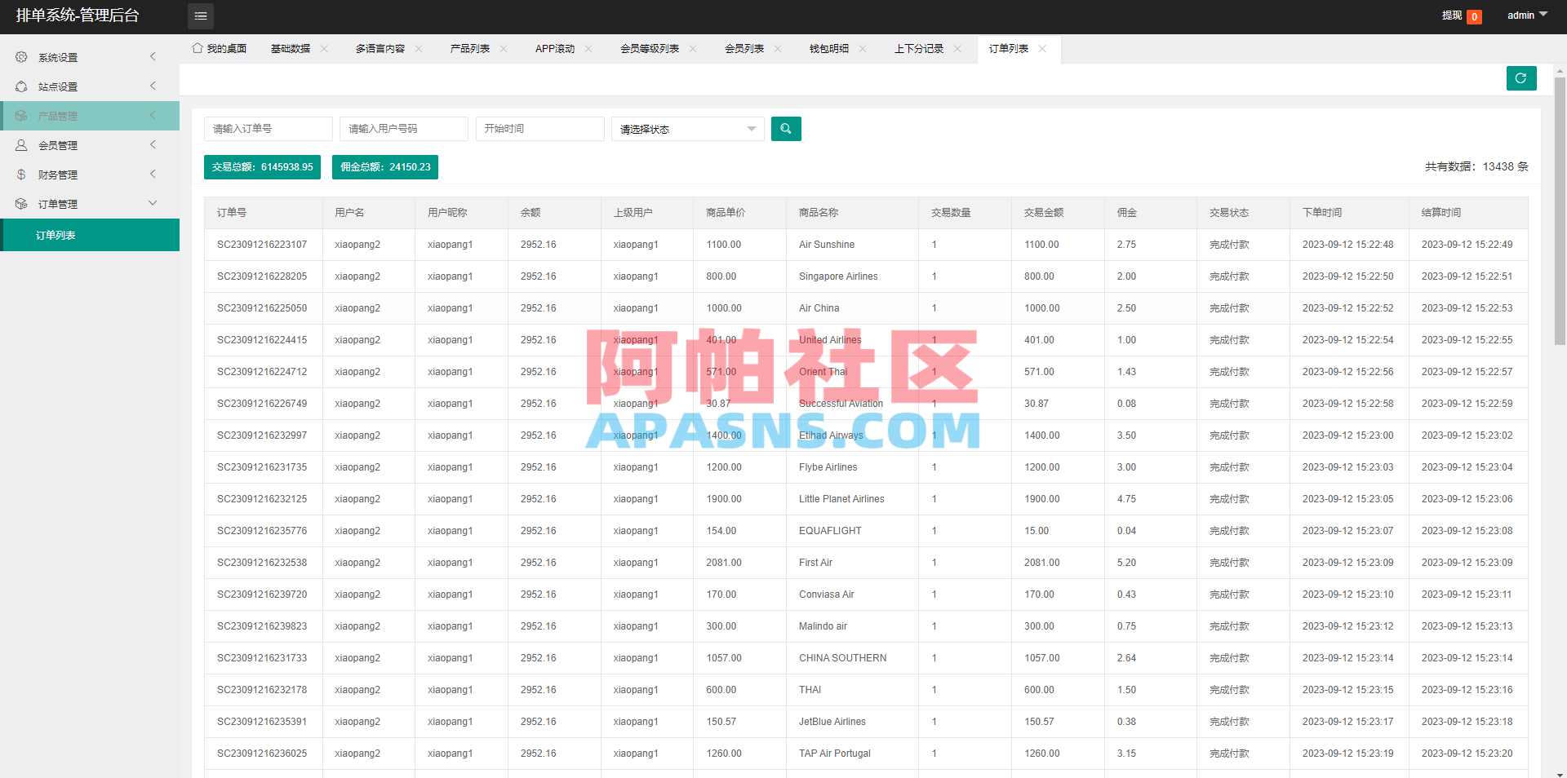
Task: Select the 财务管理 dollar icon
Action: (20, 174)
